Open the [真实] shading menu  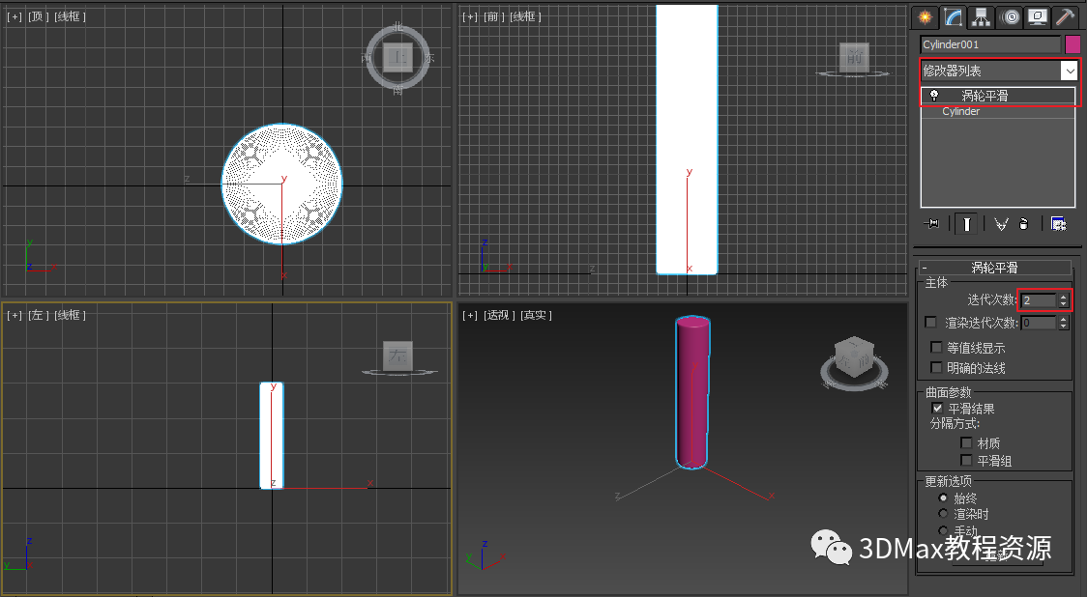[537, 316]
